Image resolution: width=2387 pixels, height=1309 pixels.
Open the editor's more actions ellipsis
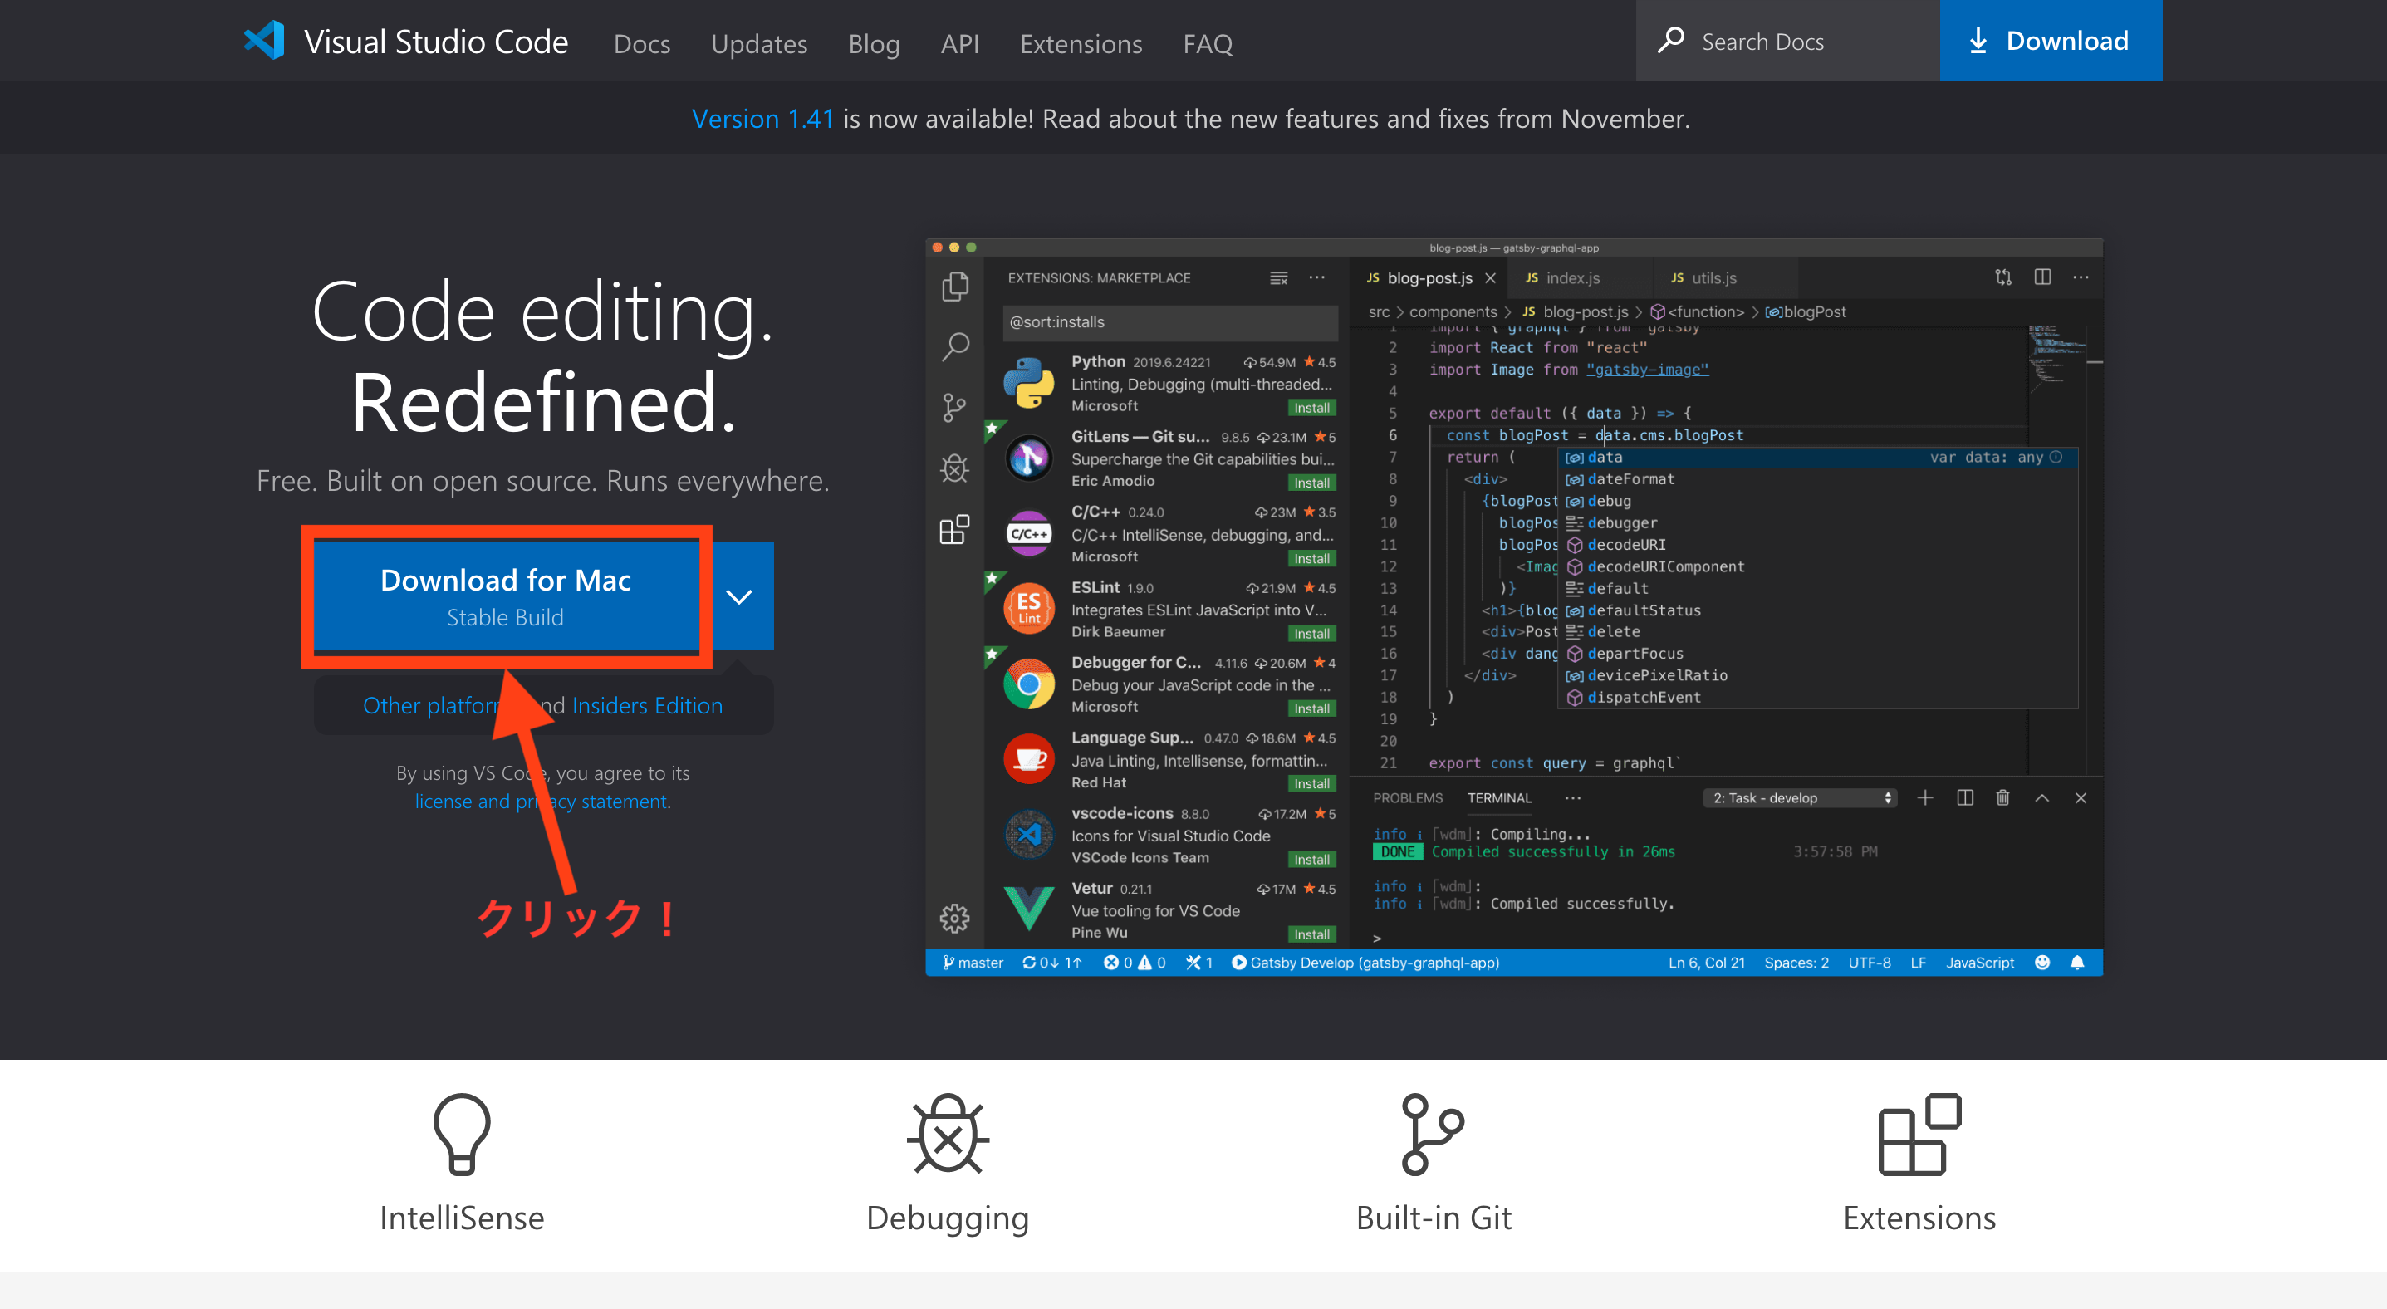coord(2081,277)
